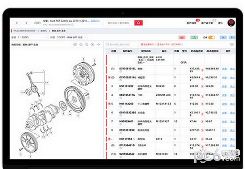Select remark M8X30
The width and height of the screenshot is (245, 169).
tap(160, 86)
